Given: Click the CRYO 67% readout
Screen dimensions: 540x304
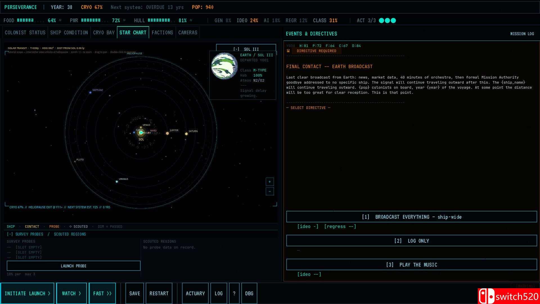Looking at the screenshot, I should (92, 7).
